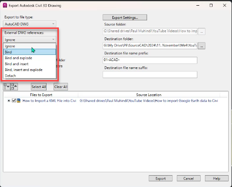Open the Export Settings button
The height and width of the screenshot is (187, 232).
pos(125,18)
